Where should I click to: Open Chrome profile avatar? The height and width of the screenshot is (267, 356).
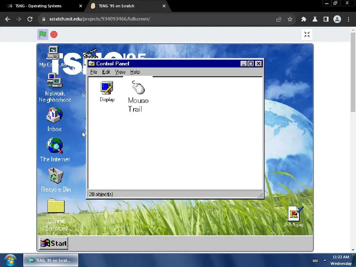pyautogui.click(x=337, y=19)
